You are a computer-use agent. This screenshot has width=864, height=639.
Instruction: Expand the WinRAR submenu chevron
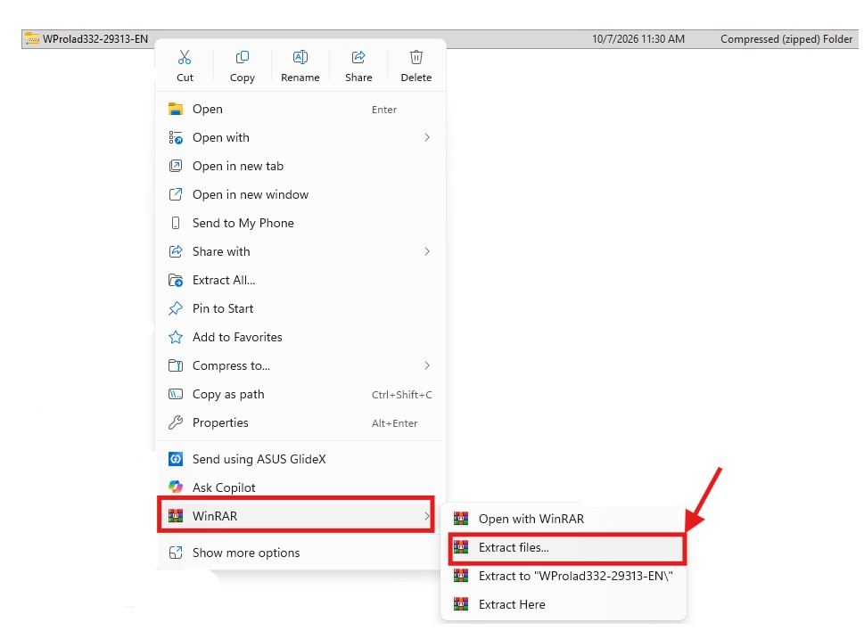(x=427, y=516)
